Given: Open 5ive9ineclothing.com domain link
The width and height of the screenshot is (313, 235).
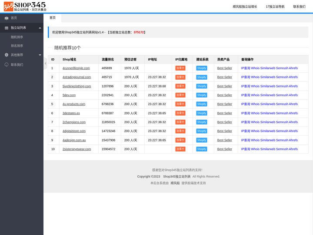Looking at the screenshot, I should [77, 86].
